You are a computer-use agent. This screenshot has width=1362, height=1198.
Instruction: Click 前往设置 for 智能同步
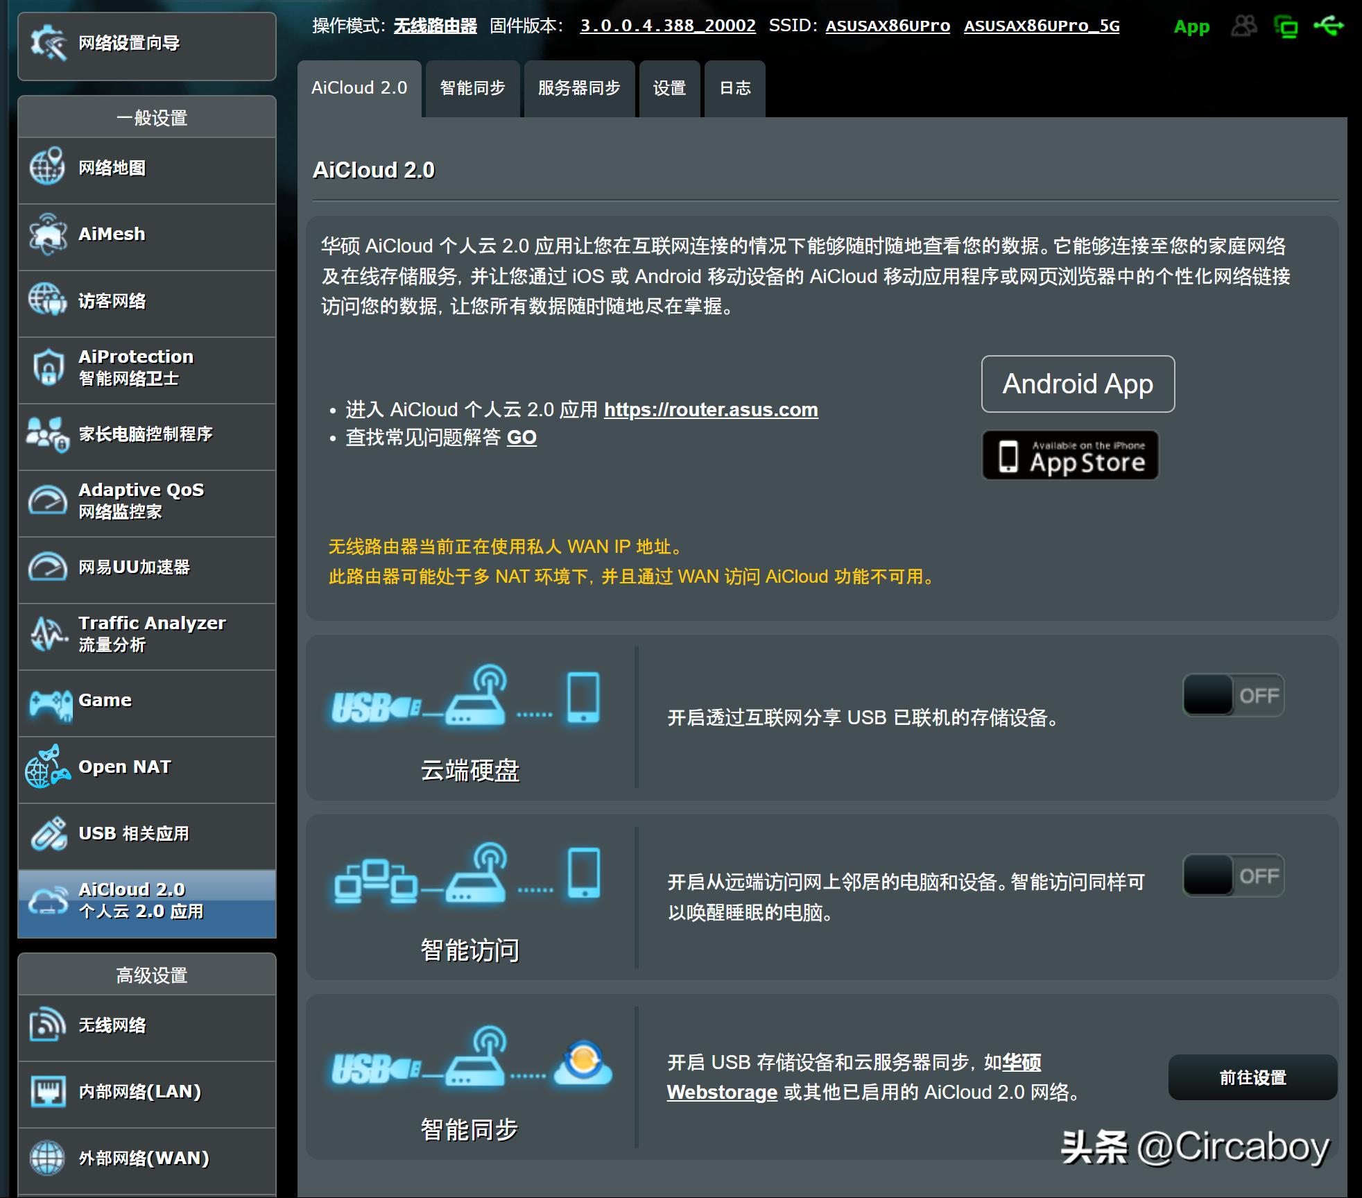click(1252, 1077)
